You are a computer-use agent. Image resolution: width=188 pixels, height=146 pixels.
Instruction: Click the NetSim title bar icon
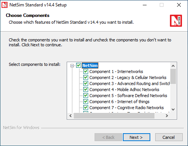pos(5,5)
